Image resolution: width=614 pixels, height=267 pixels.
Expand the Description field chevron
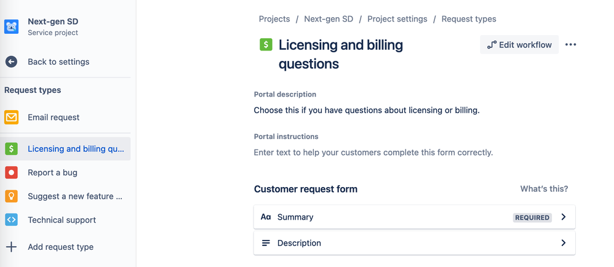pos(563,243)
